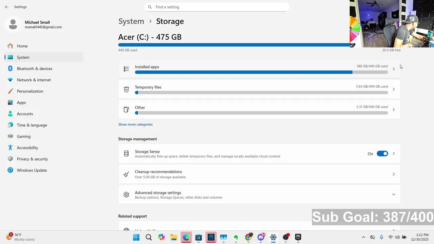The height and width of the screenshot is (244, 434).
Task: Open Discord from the taskbar
Action: tap(261, 237)
